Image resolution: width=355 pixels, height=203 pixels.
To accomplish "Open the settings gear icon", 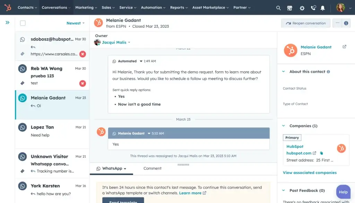I will pyautogui.click(x=302, y=8).
